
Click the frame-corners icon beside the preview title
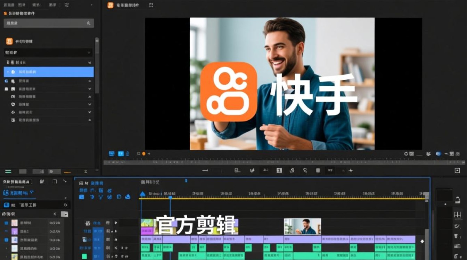[151, 5]
